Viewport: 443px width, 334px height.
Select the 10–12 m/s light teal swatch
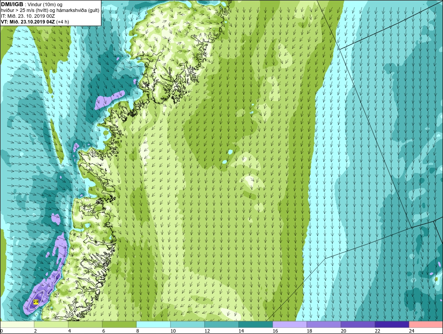pyautogui.click(x=187, y=324)
